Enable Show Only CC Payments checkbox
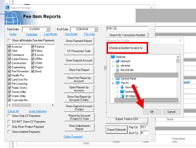196x148 pixels. coord(9,116)
